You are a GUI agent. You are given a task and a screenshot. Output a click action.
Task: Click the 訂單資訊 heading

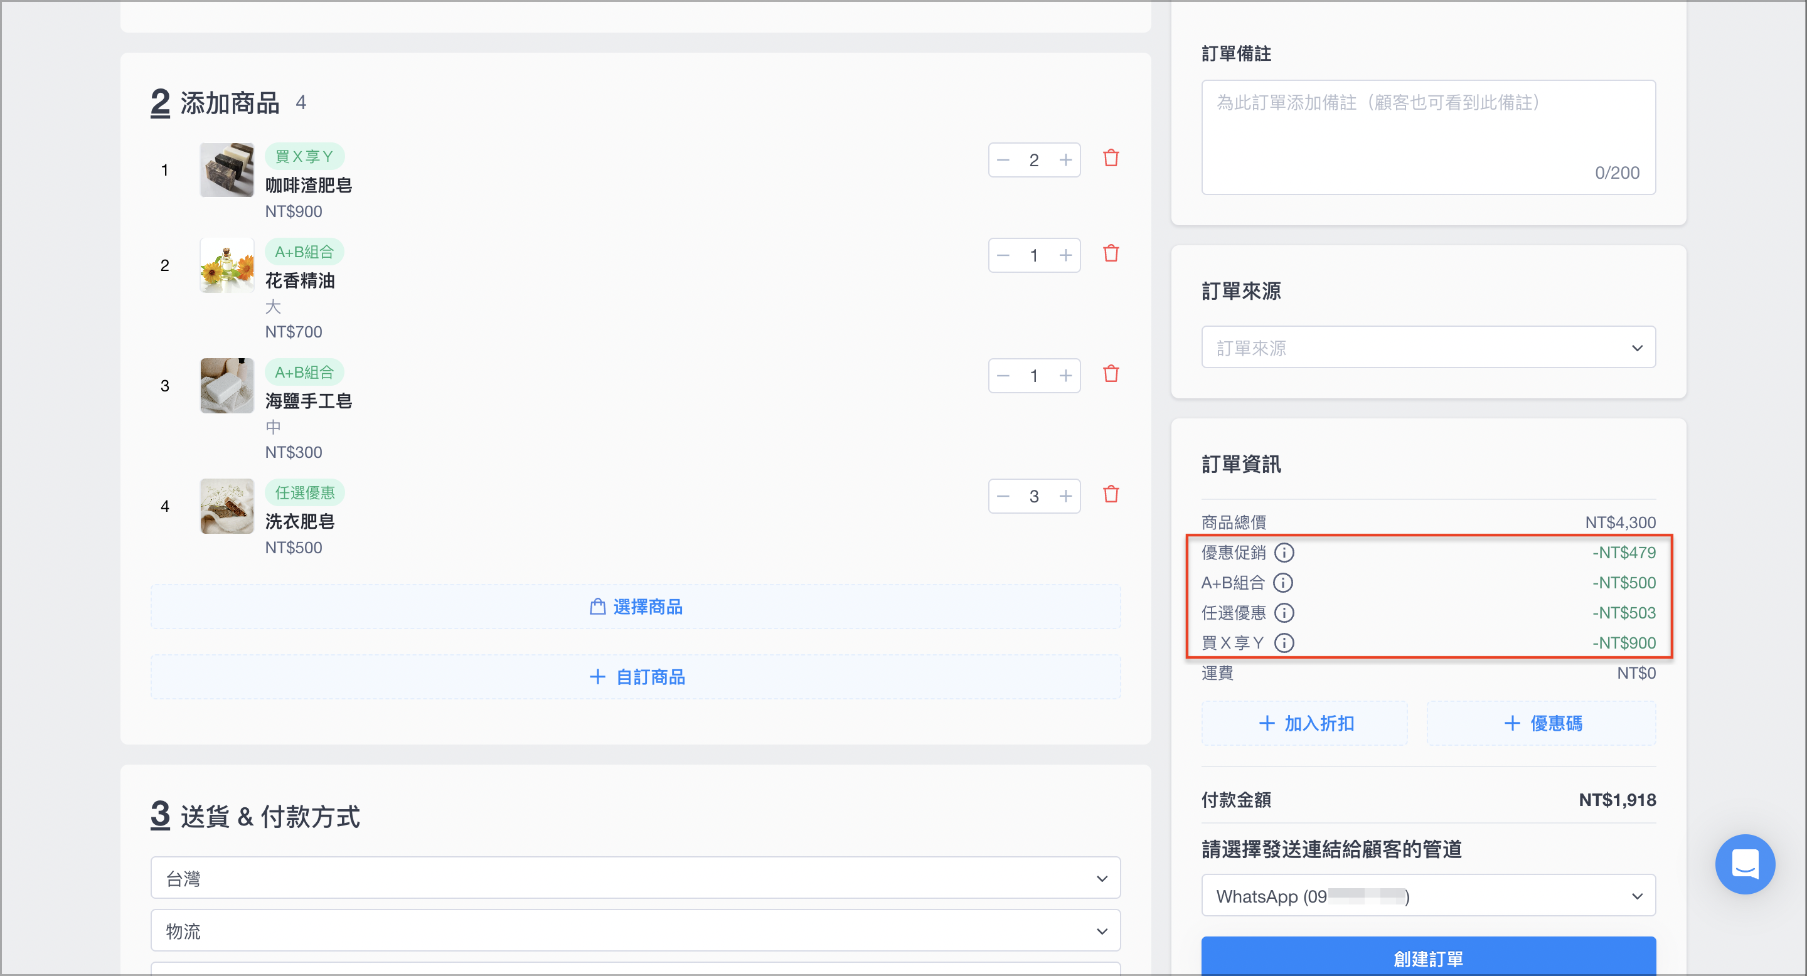coord(1241,465)
